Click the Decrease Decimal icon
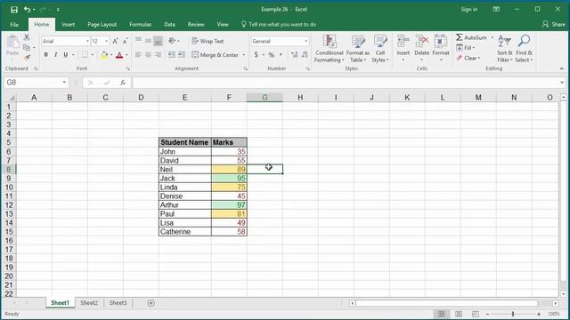The image size is (570, 320). (305, 55)
